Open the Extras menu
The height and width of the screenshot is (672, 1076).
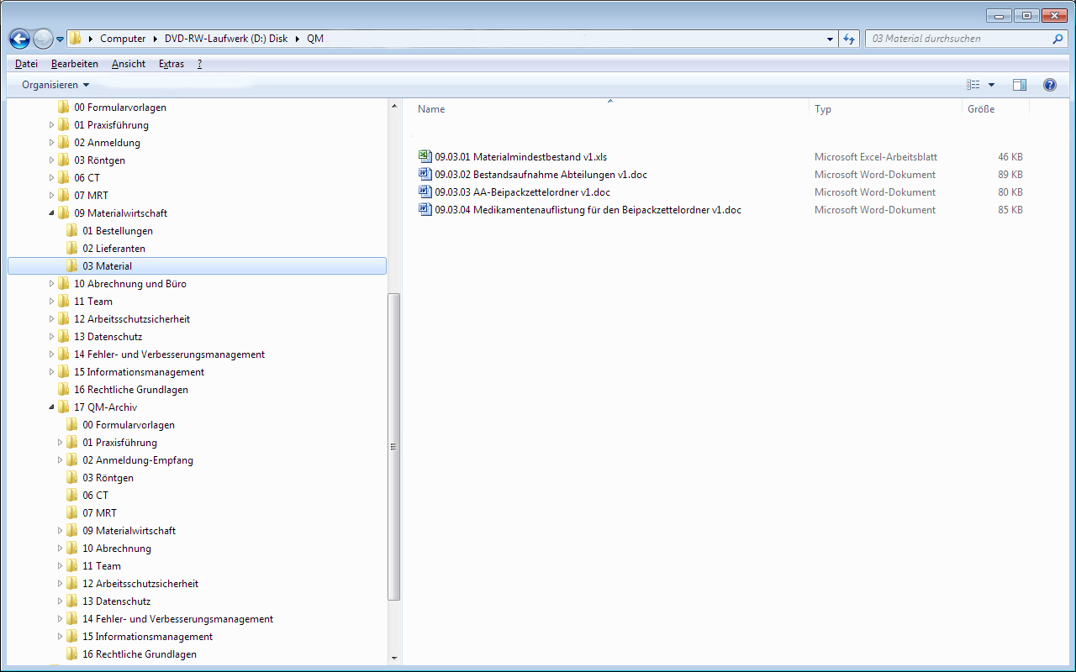click(x=171, y=64)
